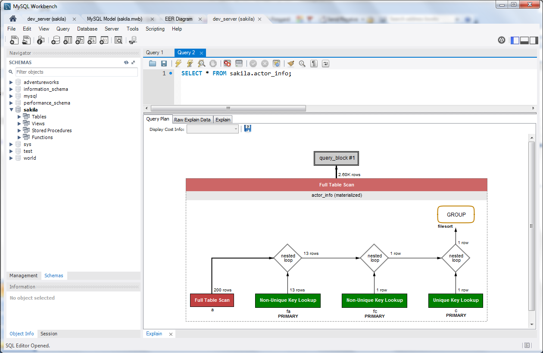Viewport: 543px width, 353px height.
Task: Execute the query with the lightning bolt icon
Action: pos(178,64)
